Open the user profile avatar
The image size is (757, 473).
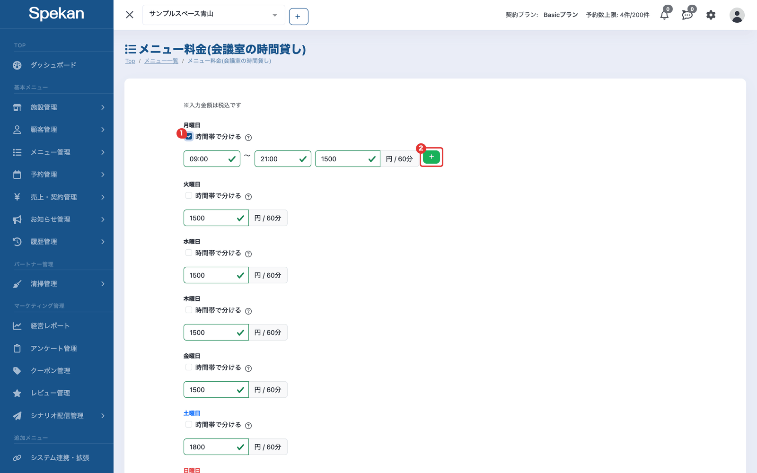(x=737, y=15)
